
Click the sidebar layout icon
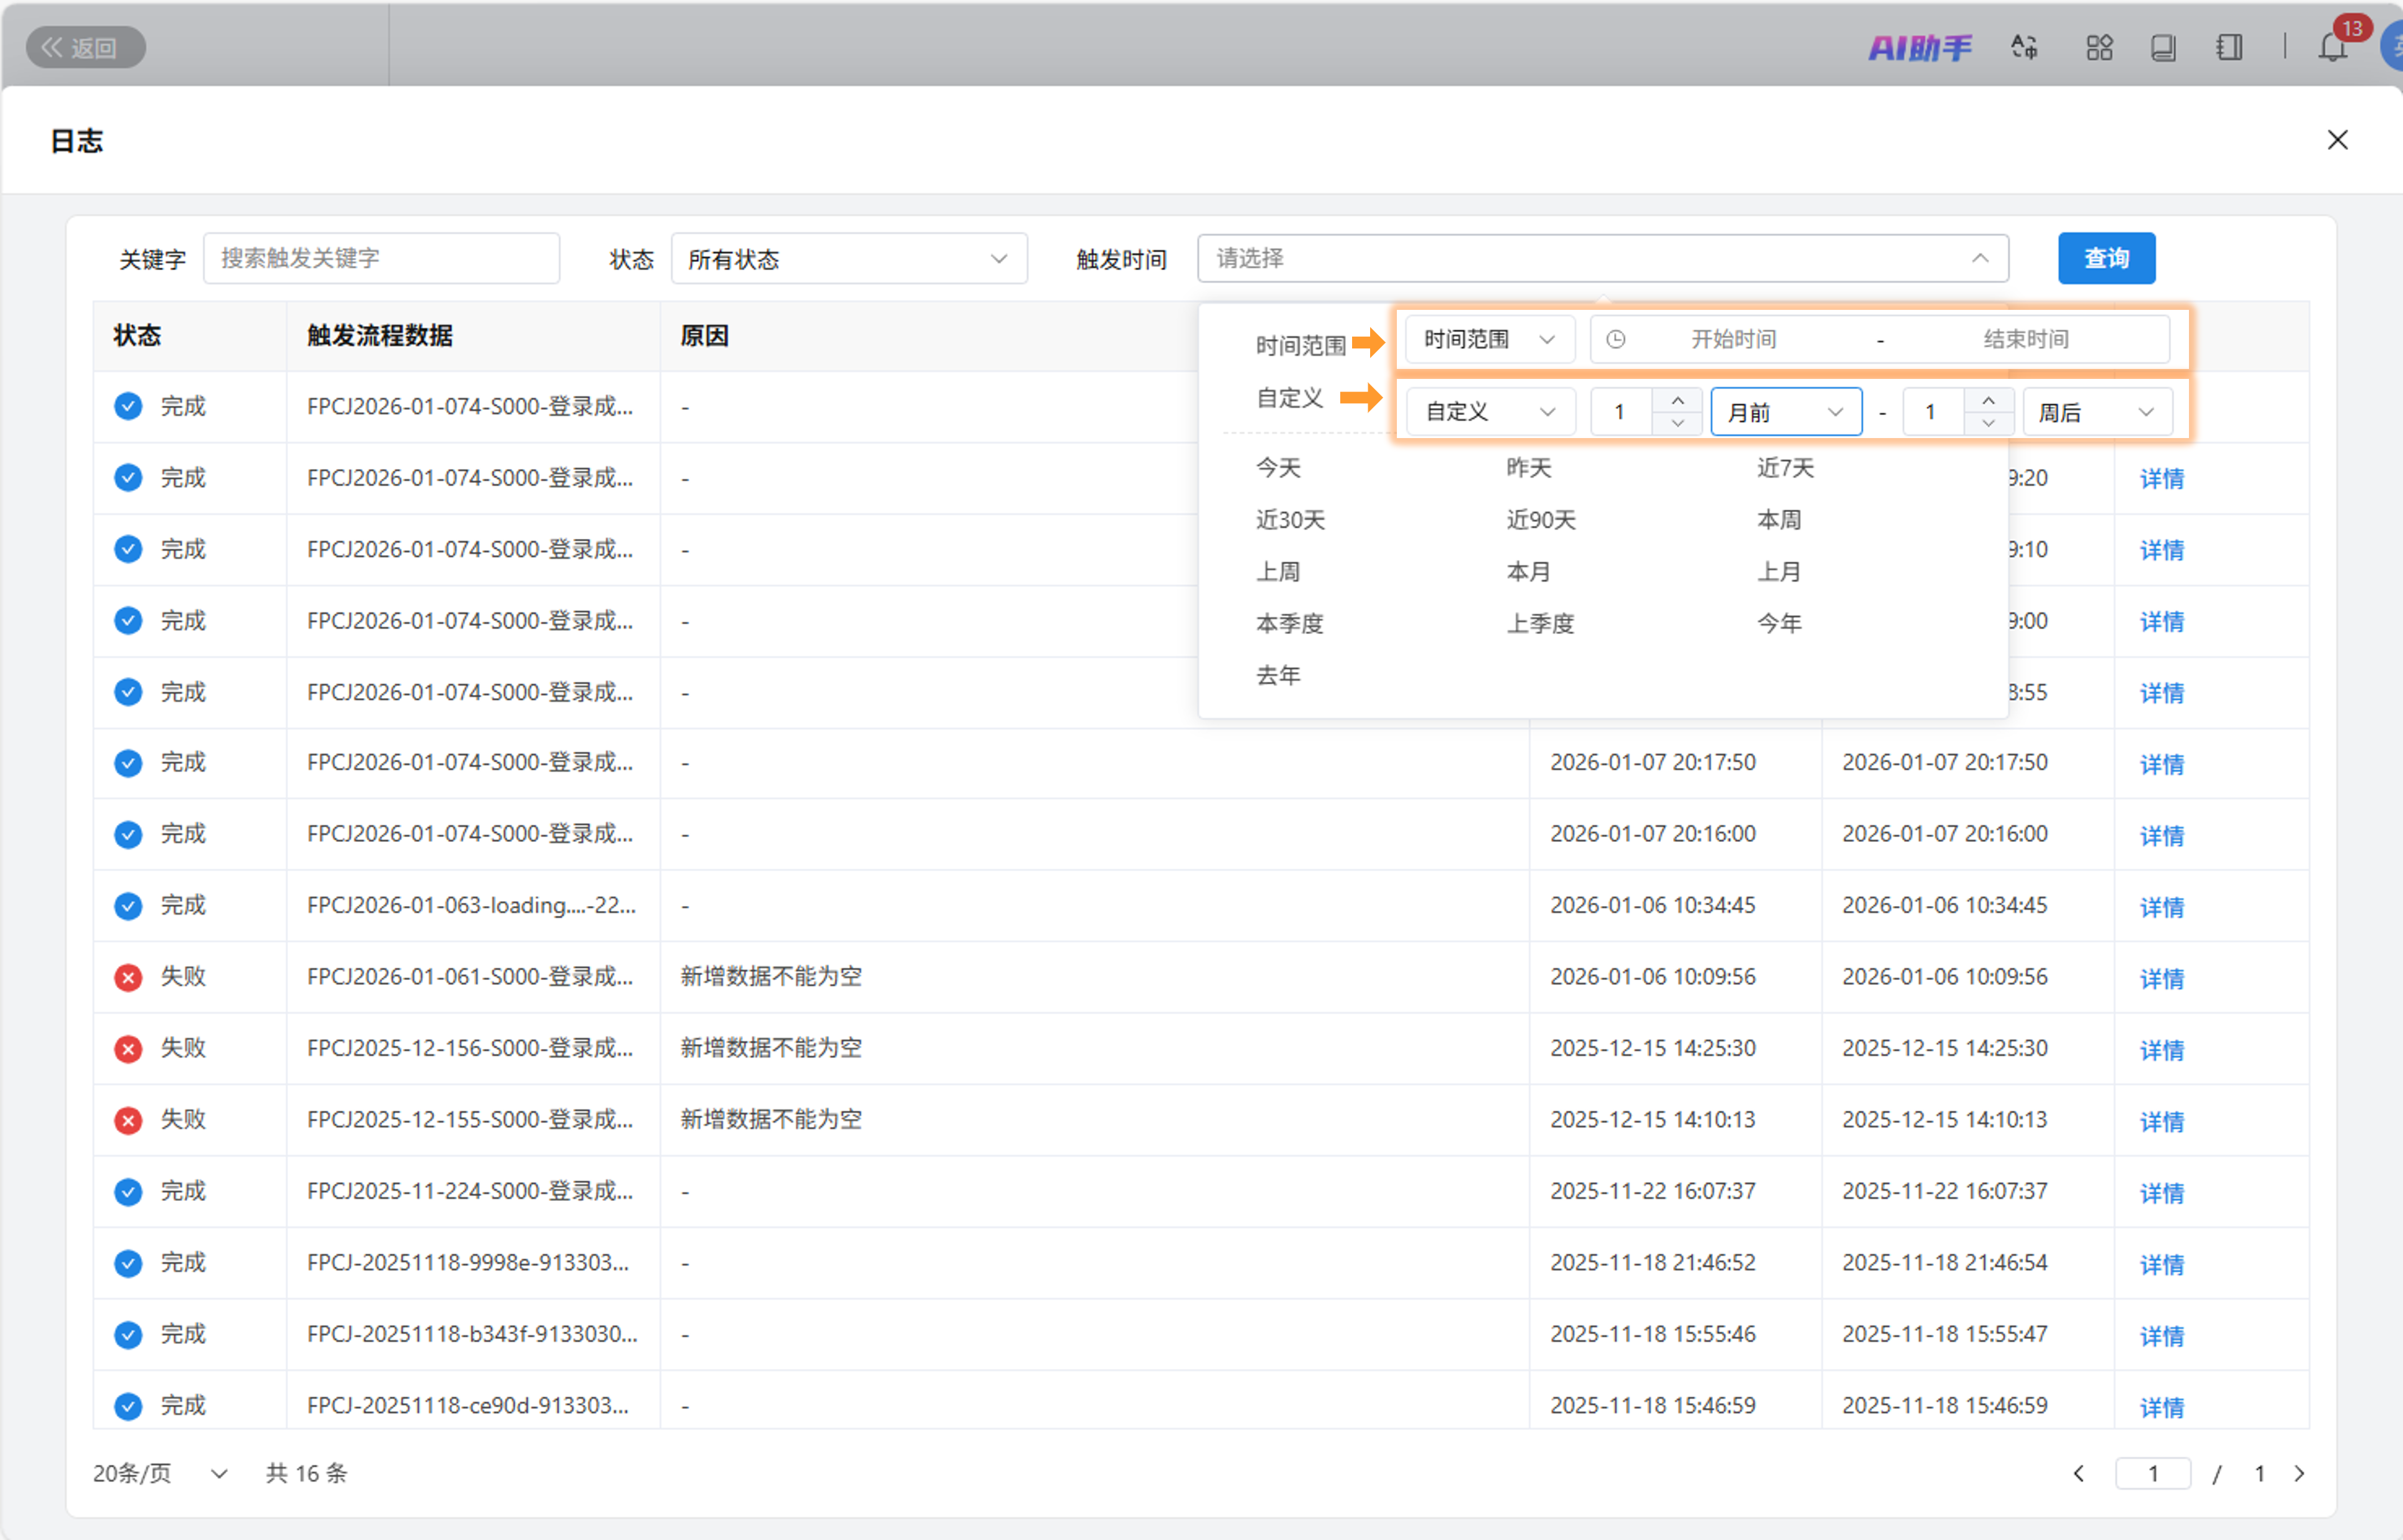pyautogui.click(x=2229, y=47)
